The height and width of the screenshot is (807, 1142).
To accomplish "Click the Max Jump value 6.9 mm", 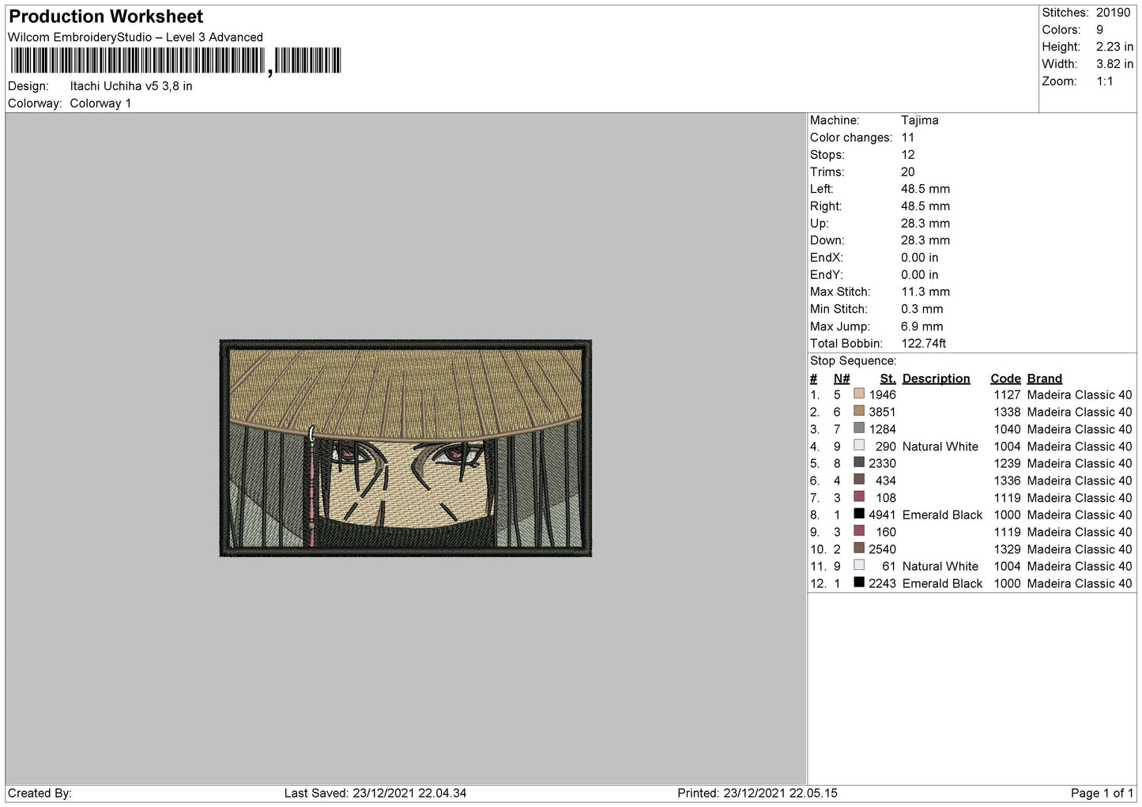I will pyautogui.click(x=922, y=326).
